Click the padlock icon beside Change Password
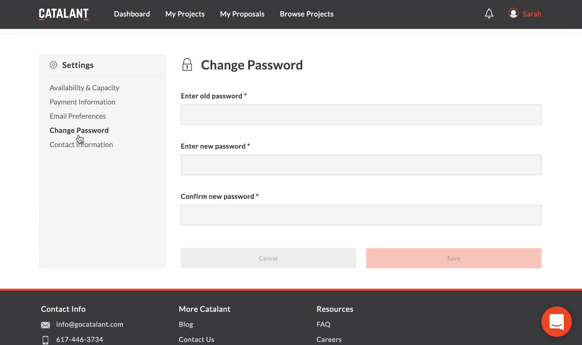 point(187,65)
